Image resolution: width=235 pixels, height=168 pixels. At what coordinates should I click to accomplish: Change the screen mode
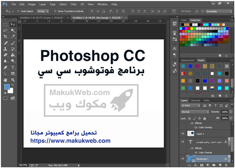click(x=13, y=98)
